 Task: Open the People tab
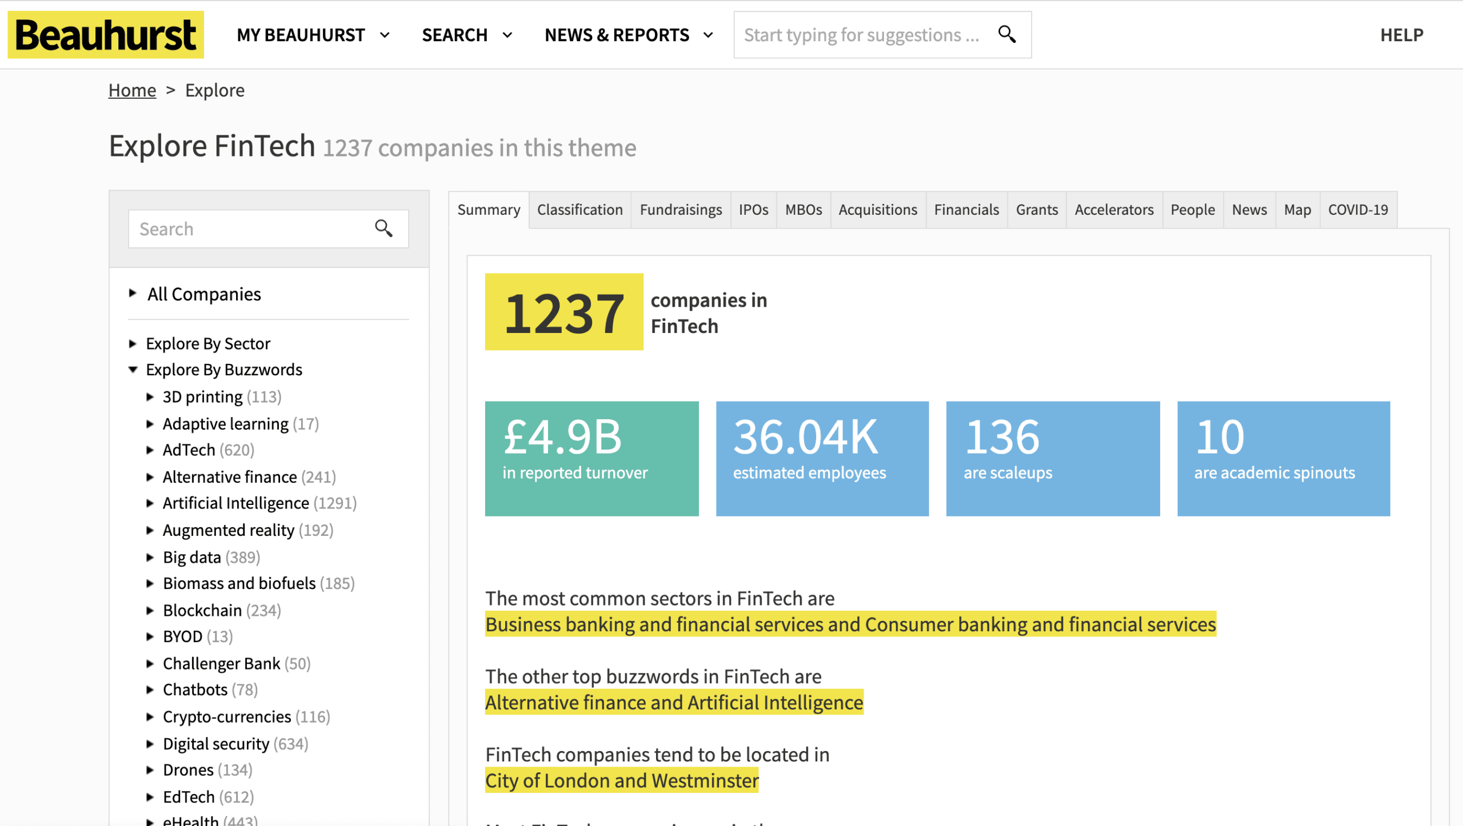[1193, 210]
